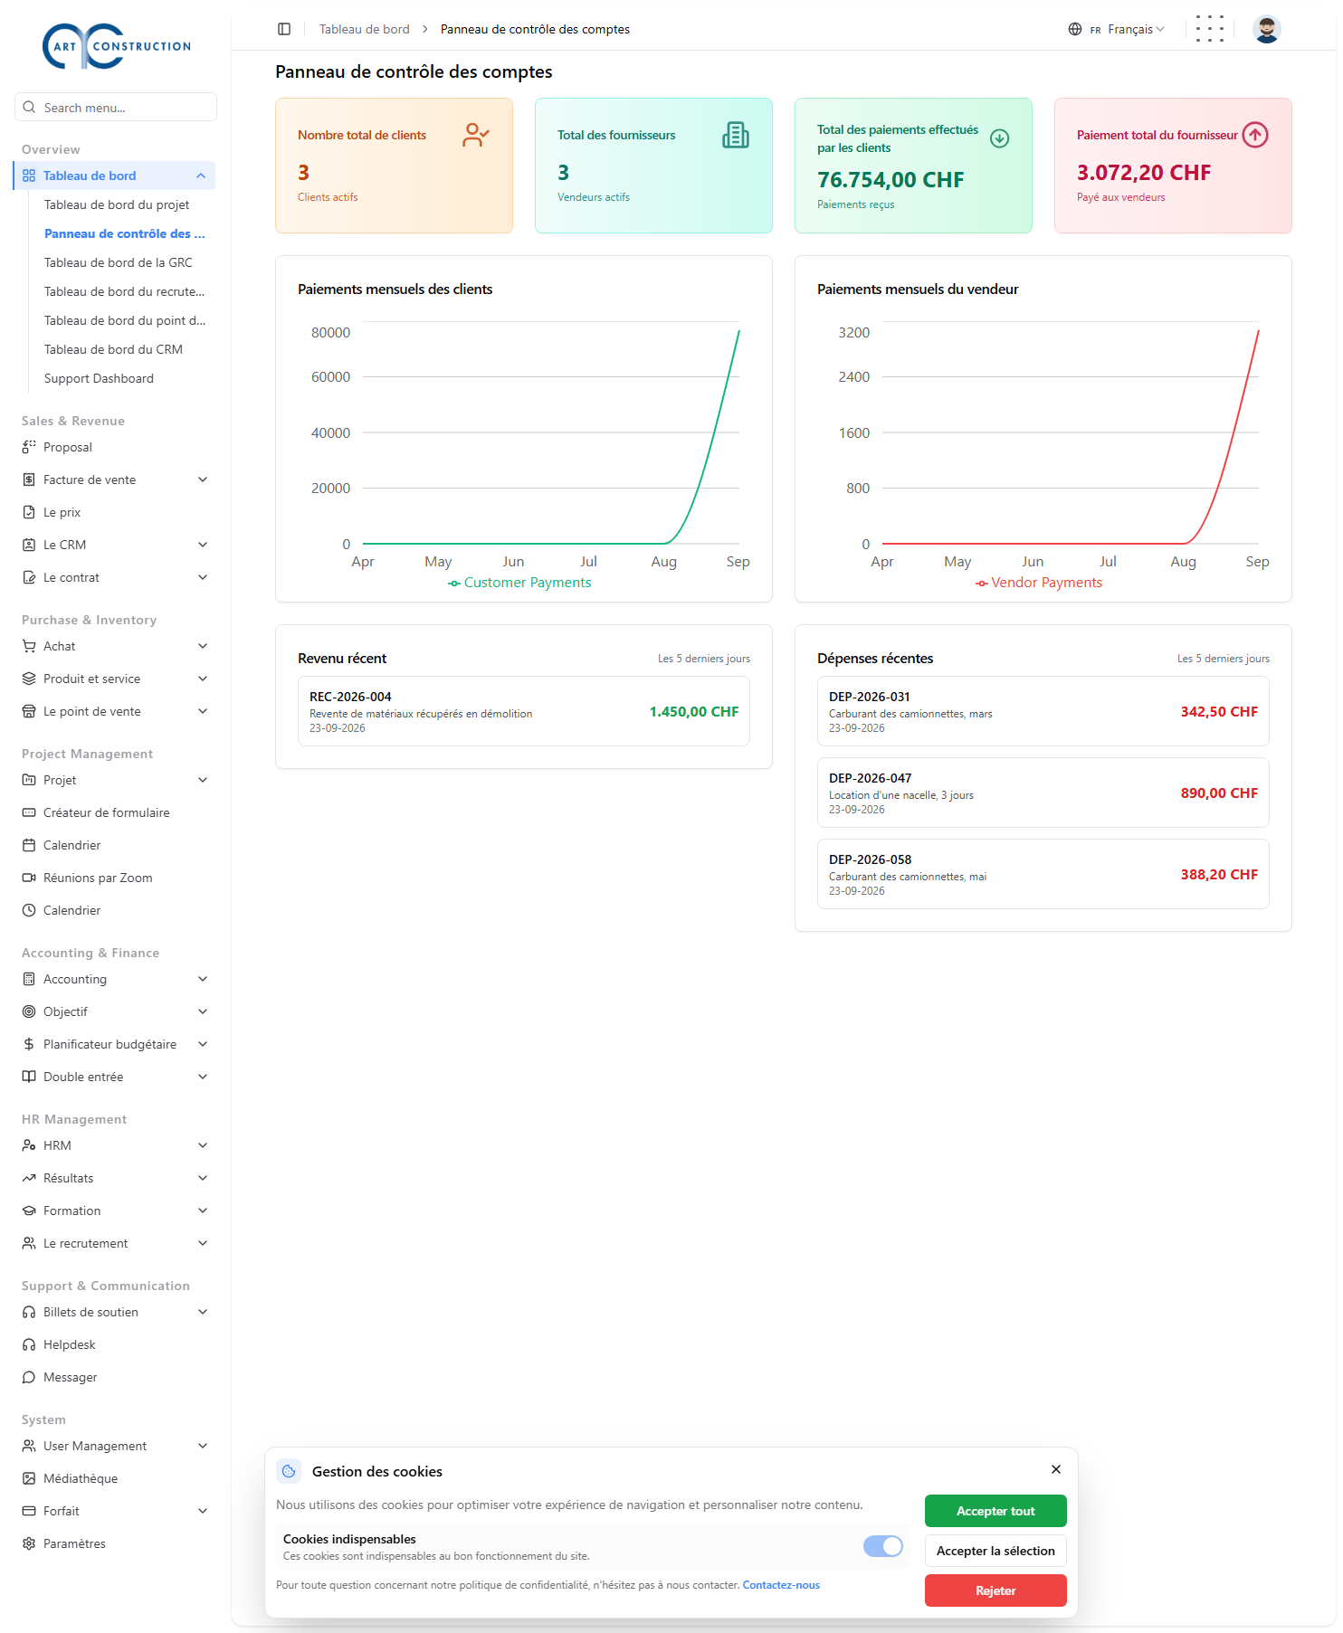The image size is (1343, 1633).
Task: Click the green download arrow circle icon
Action: (1000, 138)
